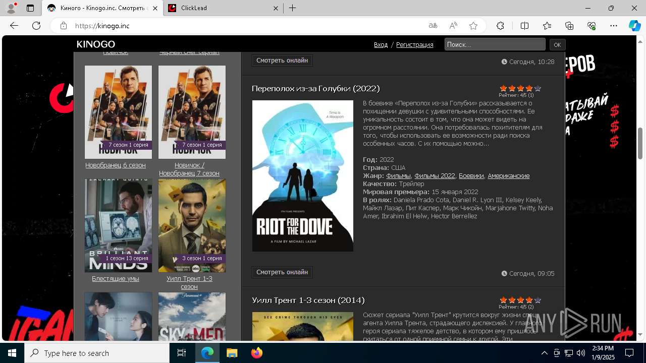Select the Фильмы genre link

pos(398,176)
